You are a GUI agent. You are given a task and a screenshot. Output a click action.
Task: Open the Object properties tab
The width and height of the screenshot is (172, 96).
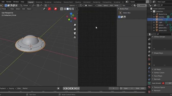(149, 64)
